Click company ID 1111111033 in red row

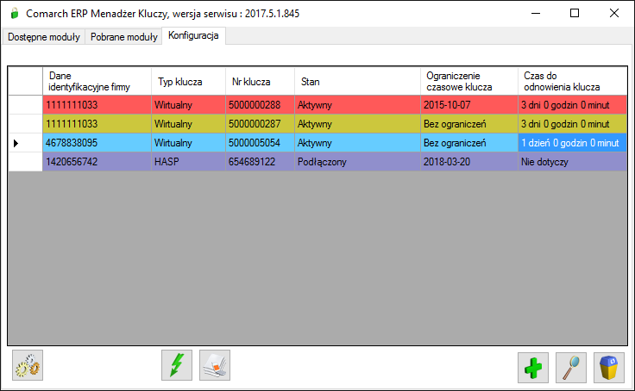pos(97,105)
